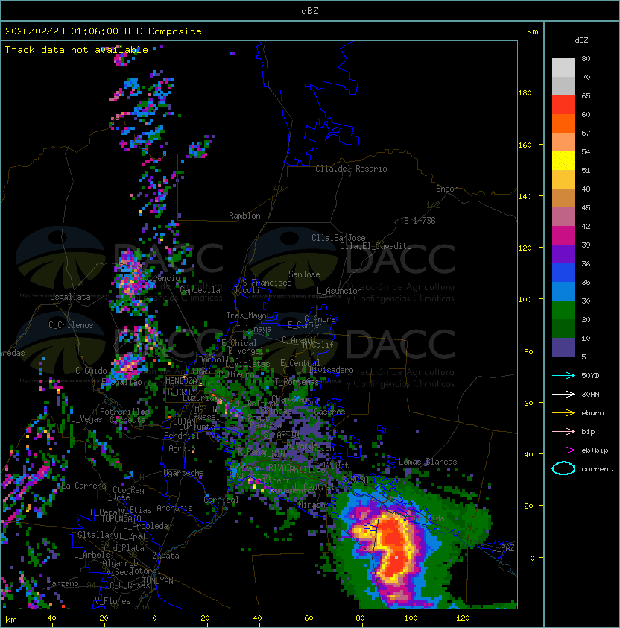Select the gold 48-51 dBZ swatch
The height and width of the screenshot is (628, 620).
click(x=563, y=180)
